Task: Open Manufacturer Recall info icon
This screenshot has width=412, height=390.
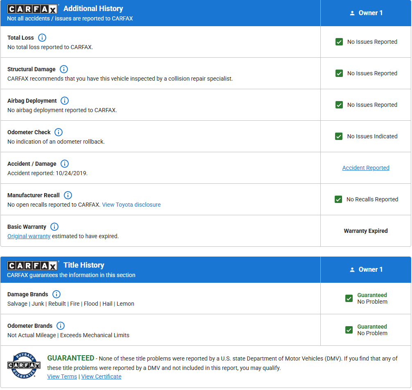Action: (68, 195)
